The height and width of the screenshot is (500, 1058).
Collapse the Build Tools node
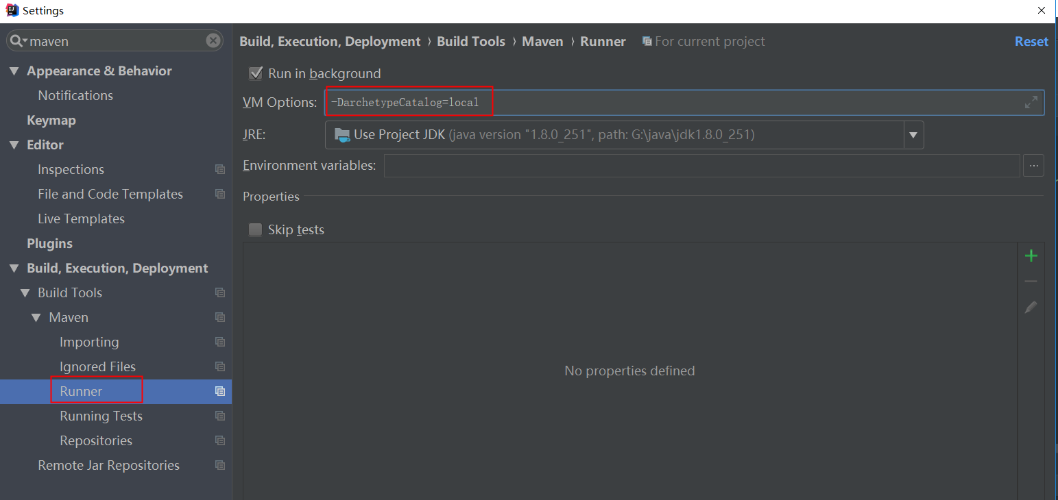pyautogui.click(x=25, y=292)
